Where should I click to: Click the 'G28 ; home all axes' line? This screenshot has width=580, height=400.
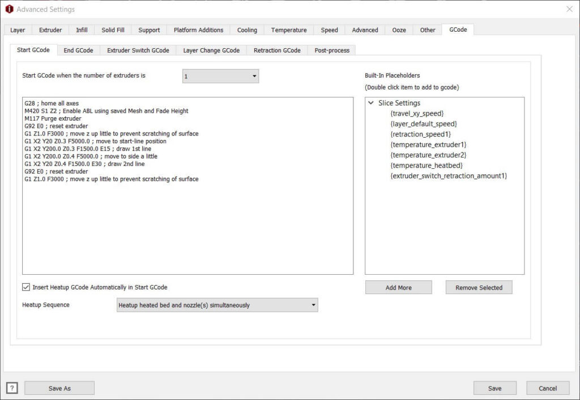(x=52, y=103)
